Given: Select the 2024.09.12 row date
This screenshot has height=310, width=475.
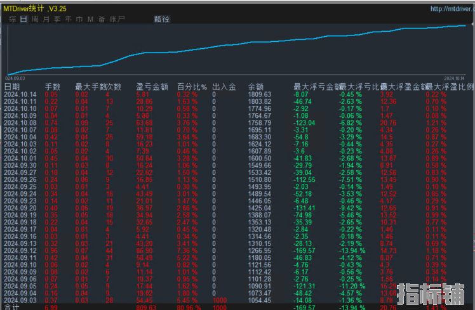Looking at the screenshot, I should click(20, 250).
